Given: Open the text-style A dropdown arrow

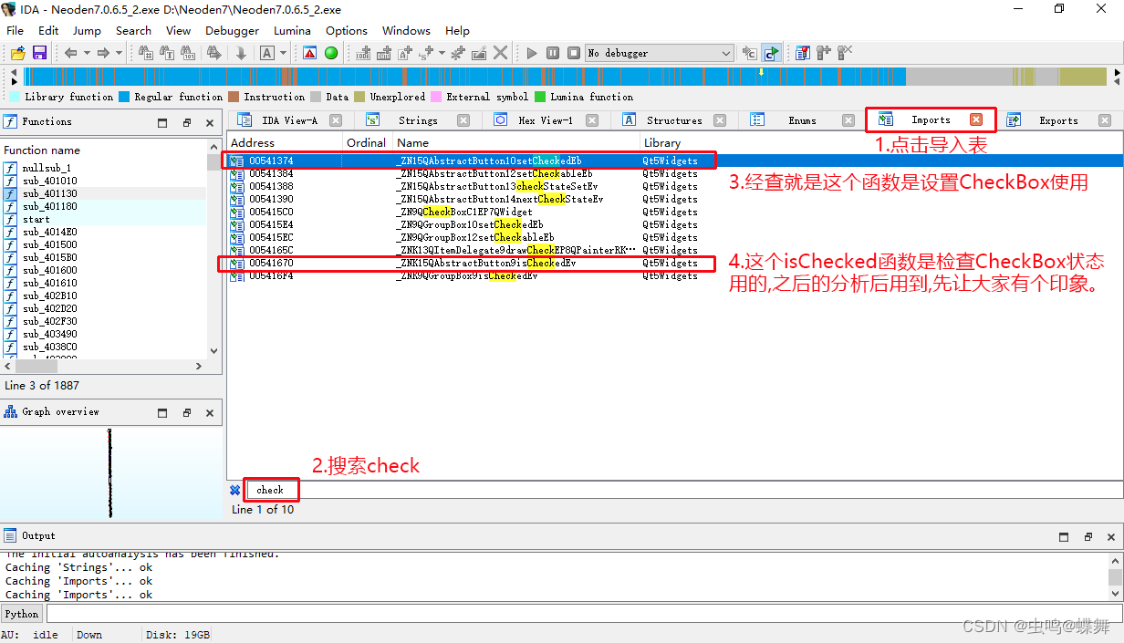Looking at the screenshot, I should pos(284,53).
